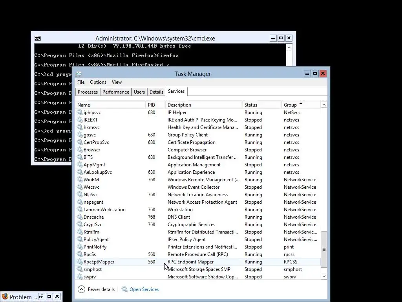Click the gear icon beside Dnscache service
402x302 pixels.
coord(80,217)
